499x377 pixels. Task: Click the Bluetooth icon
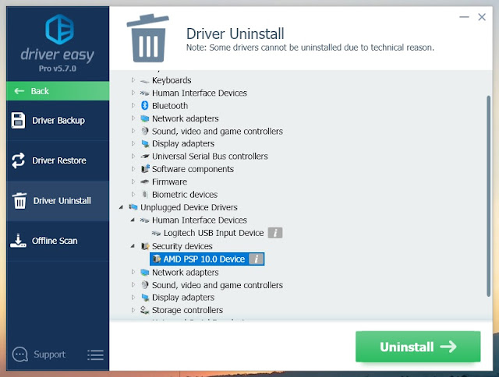(x=145, y=105)
